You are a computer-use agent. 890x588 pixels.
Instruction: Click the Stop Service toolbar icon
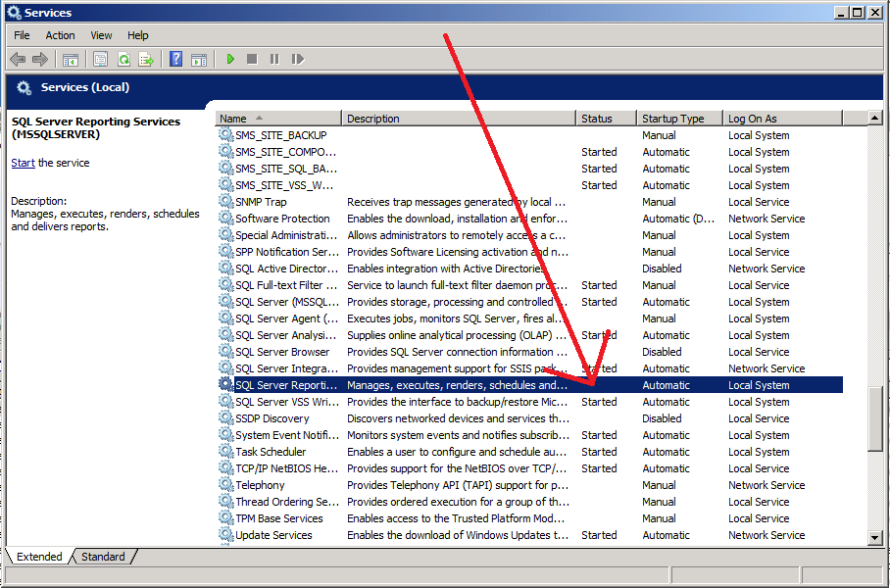[x=252, y=59]
